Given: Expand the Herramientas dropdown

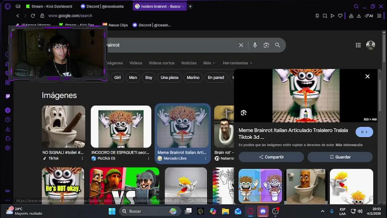Looking at the screenshot, I should (237, 63).
